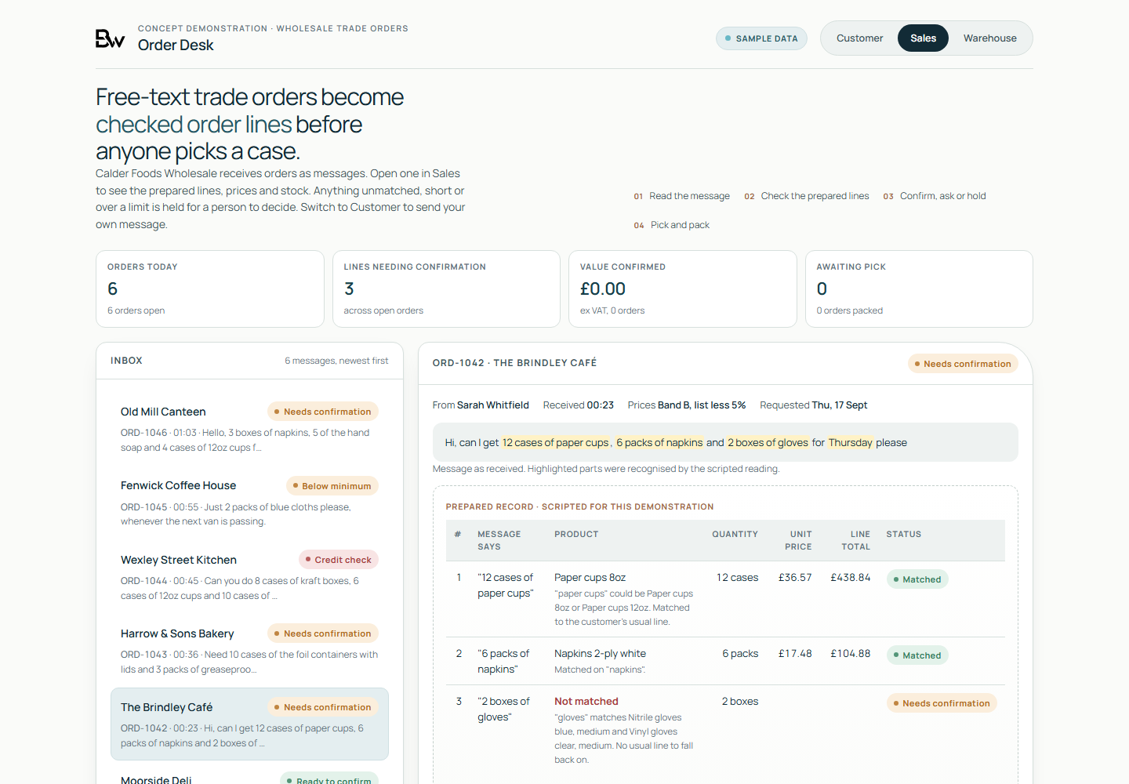Click the sender name Sarah Whitfield
1129x784 pixels.
coord(493,405)
